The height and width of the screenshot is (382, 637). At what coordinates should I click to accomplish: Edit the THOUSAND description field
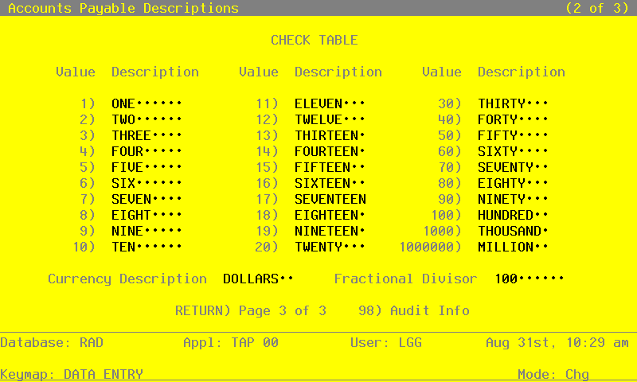(x=513, y=231)
